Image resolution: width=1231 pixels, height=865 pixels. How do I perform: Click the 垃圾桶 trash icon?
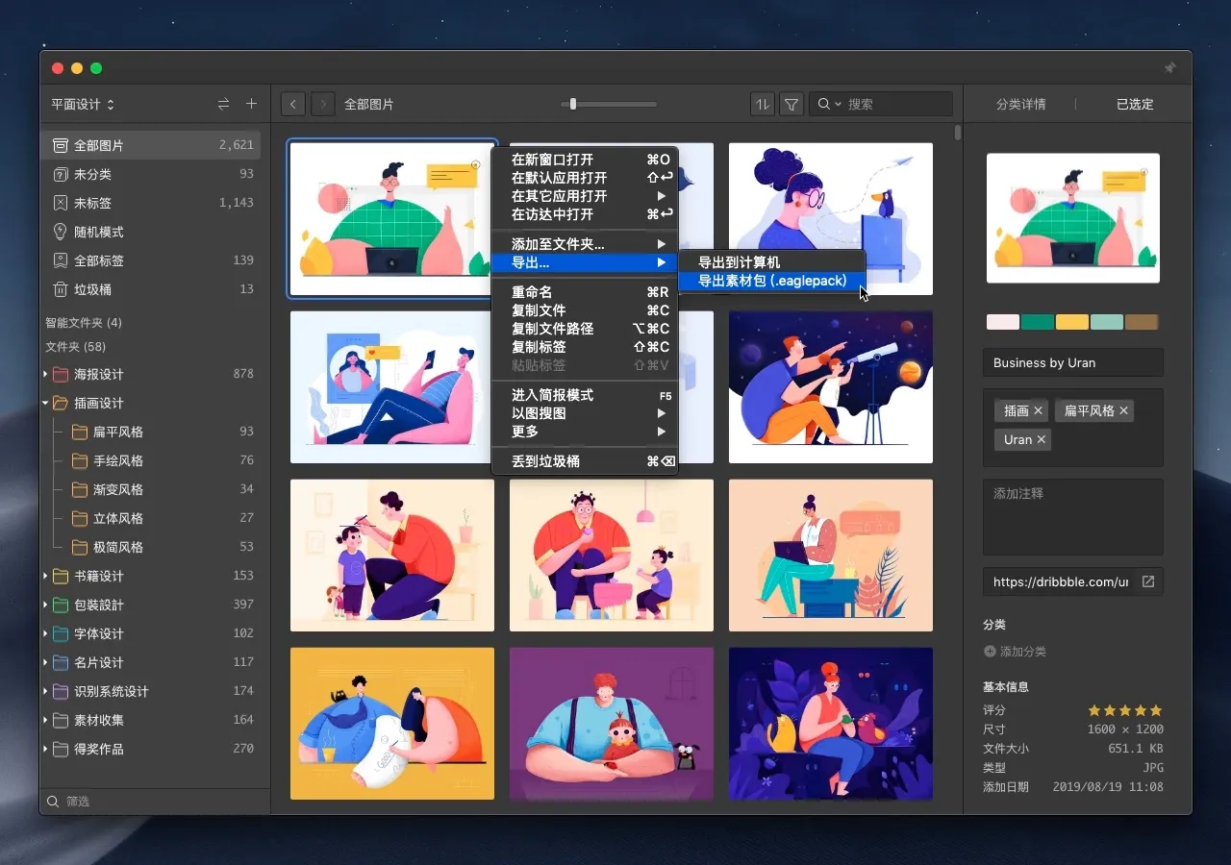[60, 289]
